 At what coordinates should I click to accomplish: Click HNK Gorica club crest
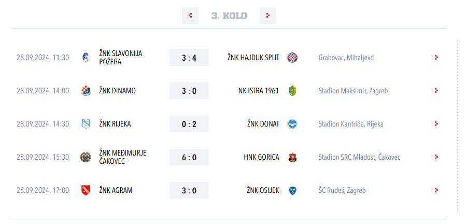click(x=292, y=157)
